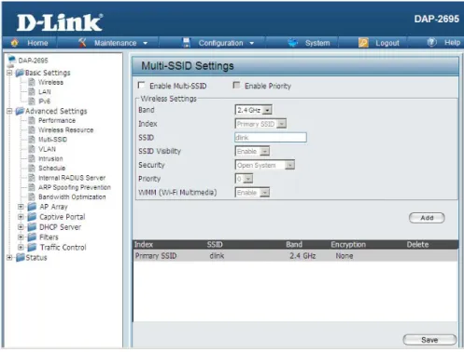The image size is (464, 352).
Task: Expand the Traffic Control tree node
Action: click(21, 248)
